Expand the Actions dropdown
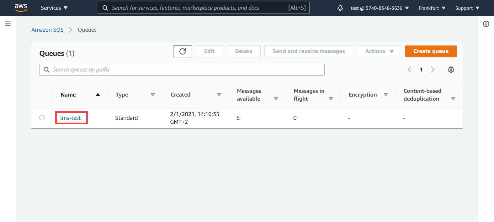Screen dimensions: 494x222 [379, 51]
